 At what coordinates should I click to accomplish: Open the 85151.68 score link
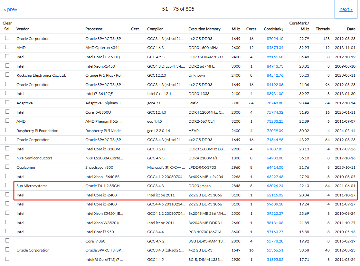(275, 57)
